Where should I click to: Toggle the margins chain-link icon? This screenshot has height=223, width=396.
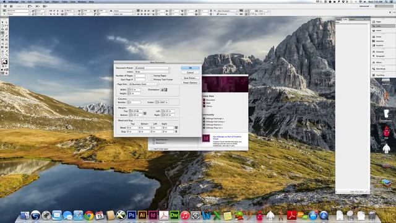pos(145,113)
